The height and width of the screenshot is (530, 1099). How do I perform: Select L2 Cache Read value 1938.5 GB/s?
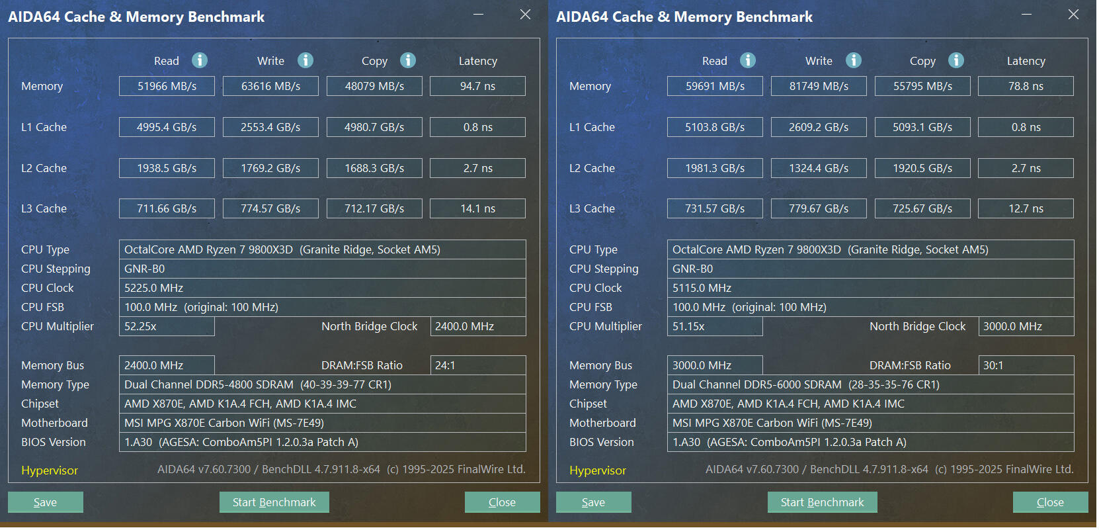tap(167, 168)
